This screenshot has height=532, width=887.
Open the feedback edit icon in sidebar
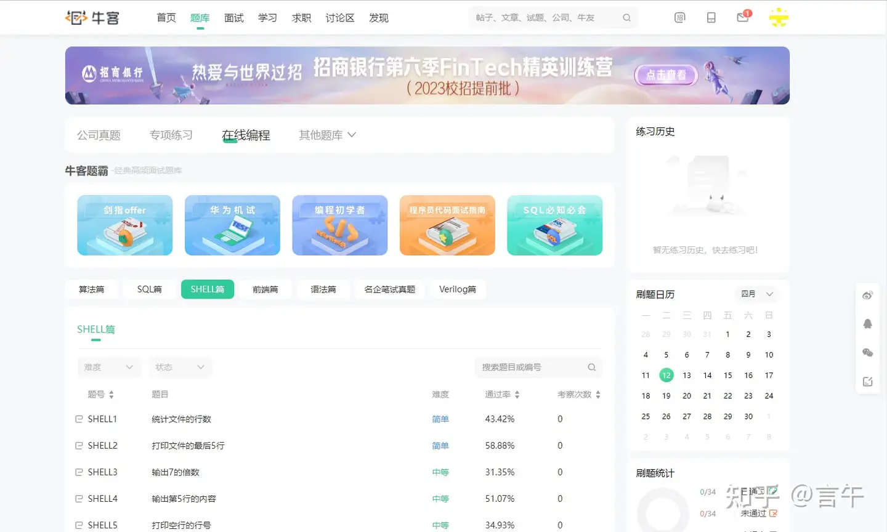pos(867,381)
